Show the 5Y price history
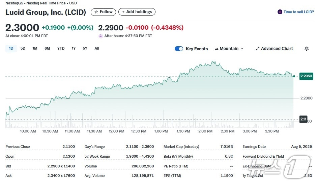 coord(85,48)
